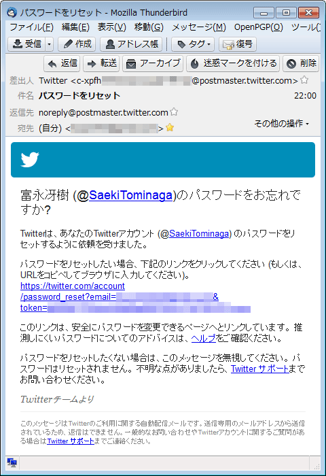Image resolution: width=326 pixels, height=476 pixels.
Task: Delete the message with the 削除 button
Action: [301, 63]
